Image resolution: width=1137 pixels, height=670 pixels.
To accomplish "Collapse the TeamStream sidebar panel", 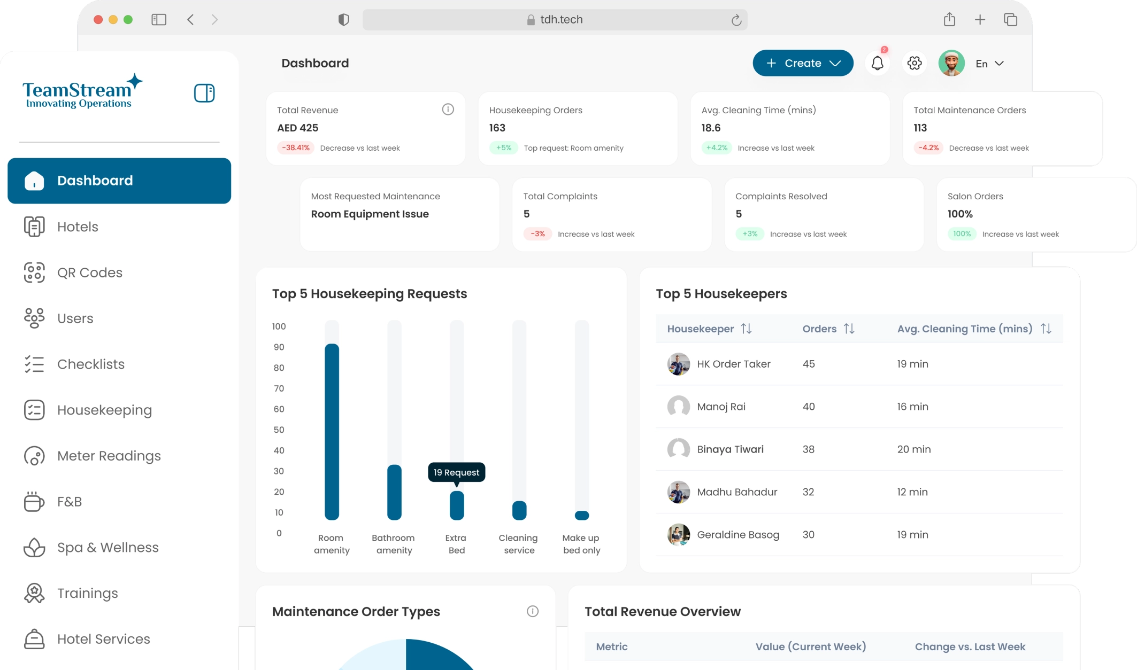I will point(204,93).
